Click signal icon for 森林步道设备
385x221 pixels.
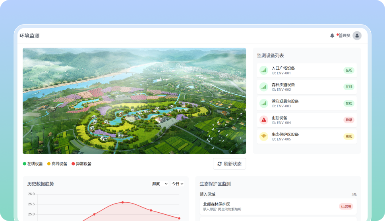pos(263,87)
